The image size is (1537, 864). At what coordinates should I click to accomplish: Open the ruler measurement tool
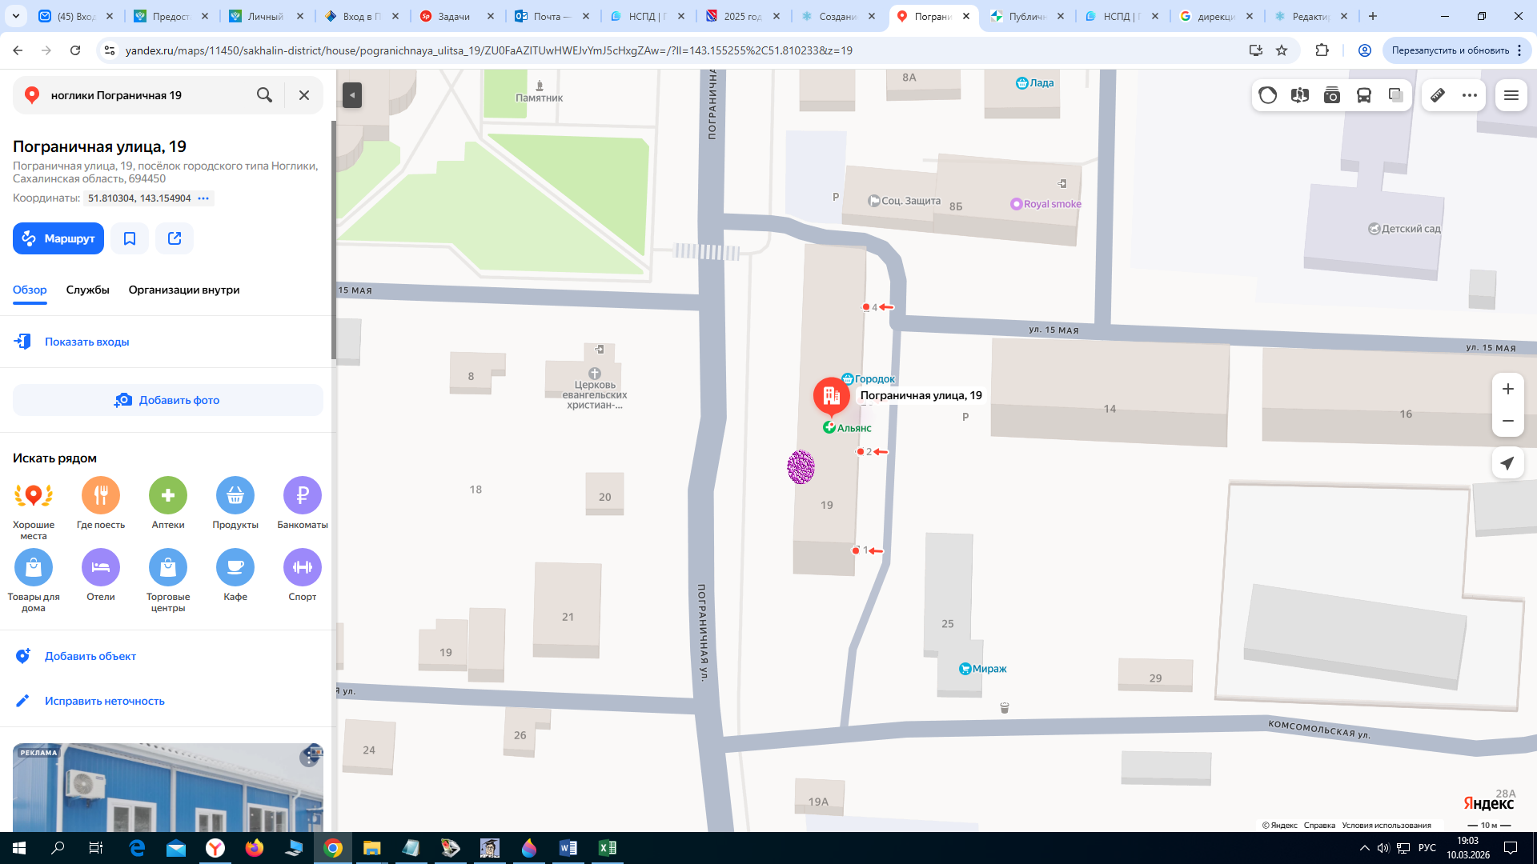point(1438,95)
